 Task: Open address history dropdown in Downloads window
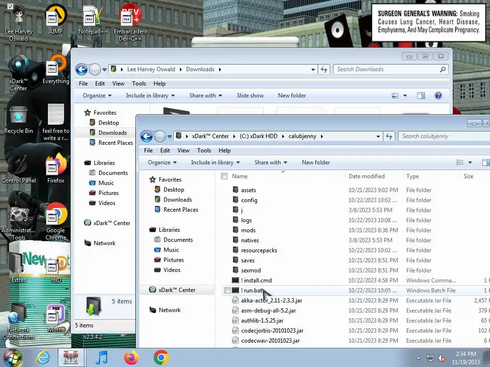[x=313, y=70]
